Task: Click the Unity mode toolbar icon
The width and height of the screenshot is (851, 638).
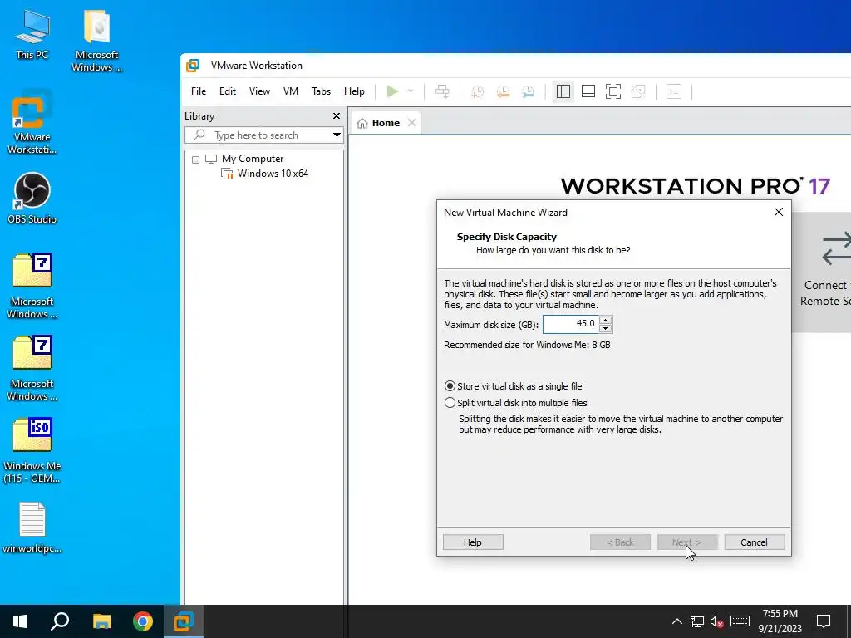Action: [638, 91]
